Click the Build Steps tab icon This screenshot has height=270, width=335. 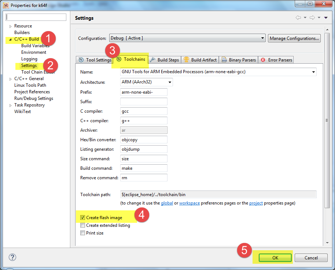tap(152, 60)
